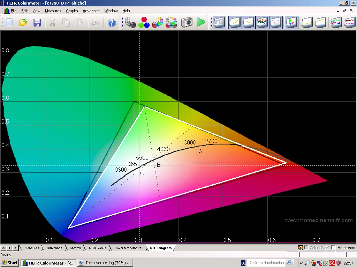Open the About help question mark icon
Image resolution: width=357 pixels, height=268 pixels.
pyautogui.click(x=112, y=23)
